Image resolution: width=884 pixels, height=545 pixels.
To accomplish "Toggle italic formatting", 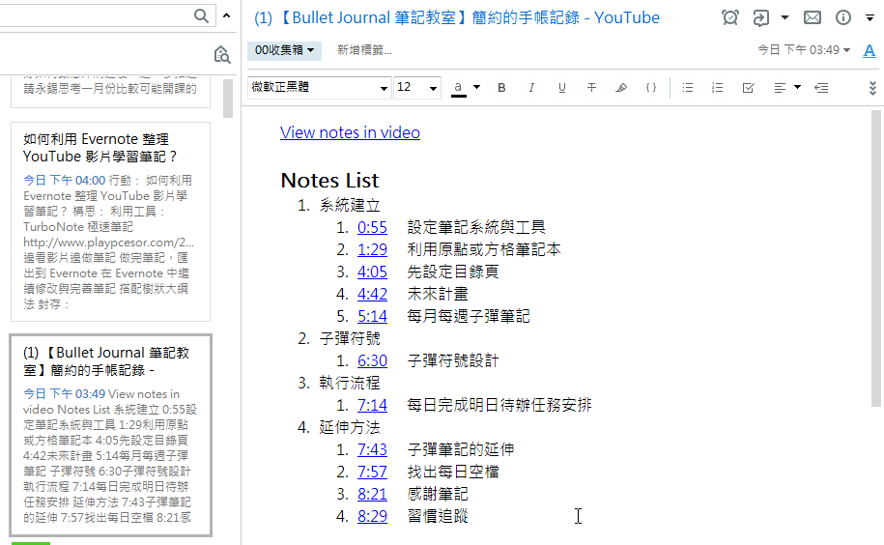I will [531, 87].
